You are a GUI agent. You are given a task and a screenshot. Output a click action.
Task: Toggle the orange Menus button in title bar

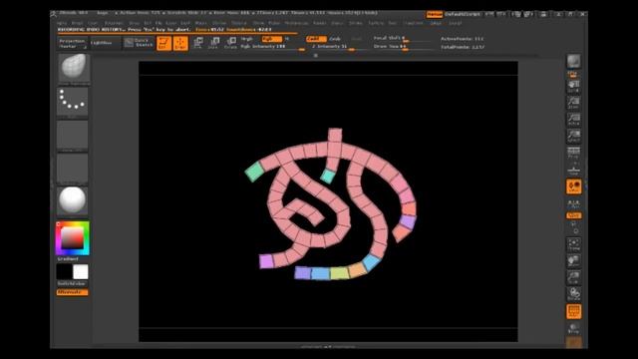click(x=435, y=14)
